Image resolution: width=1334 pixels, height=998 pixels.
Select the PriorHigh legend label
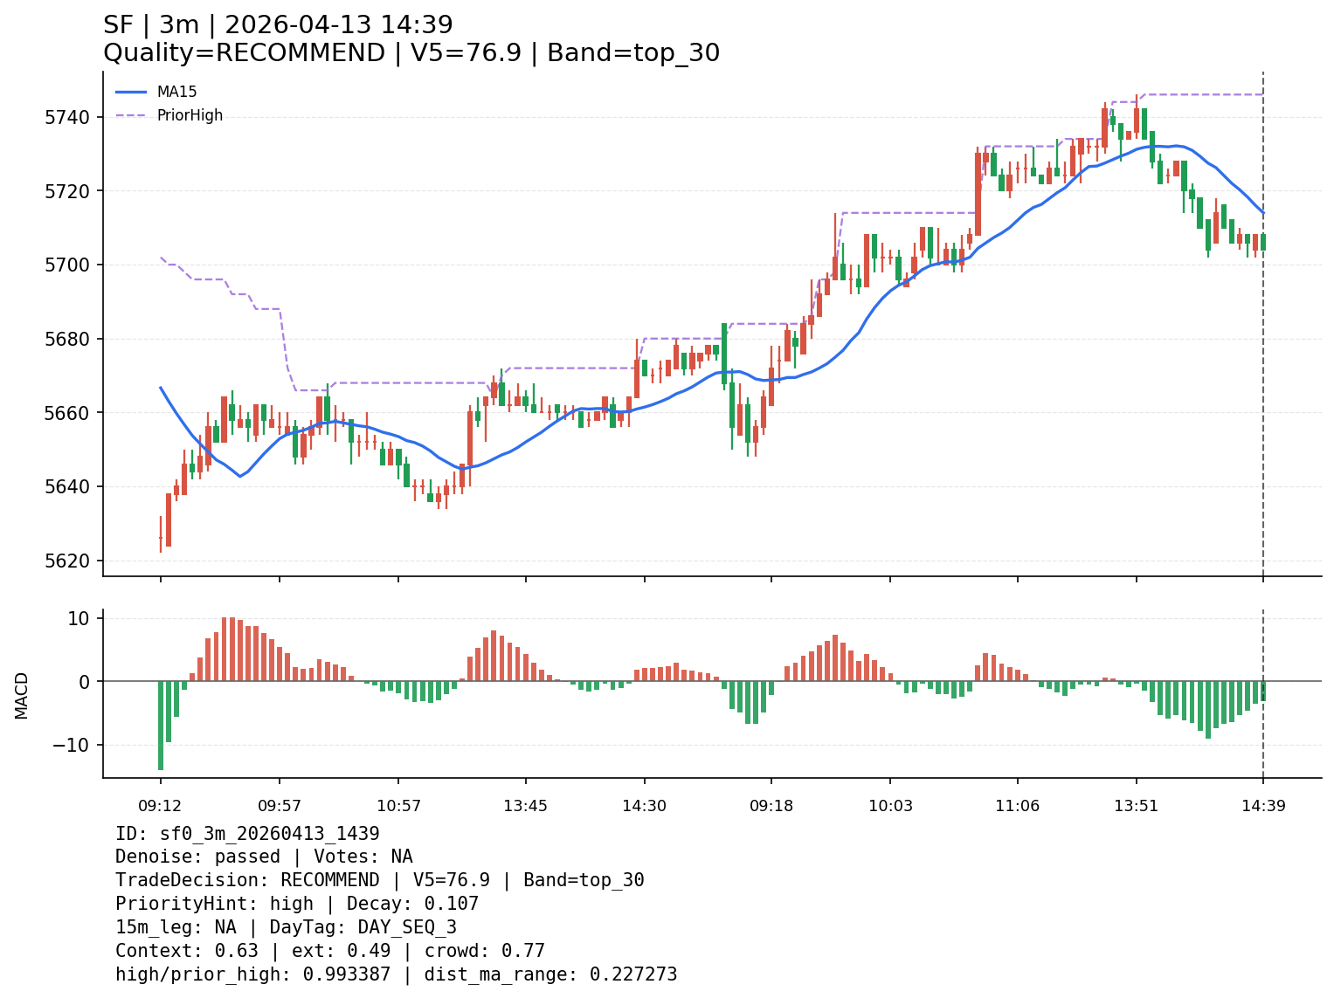coord(190,115)
